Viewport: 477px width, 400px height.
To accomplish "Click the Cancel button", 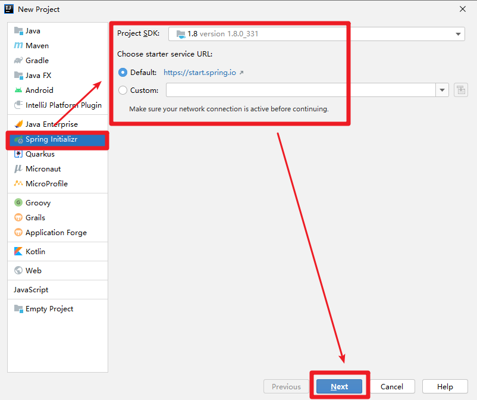I will (392, 386).
